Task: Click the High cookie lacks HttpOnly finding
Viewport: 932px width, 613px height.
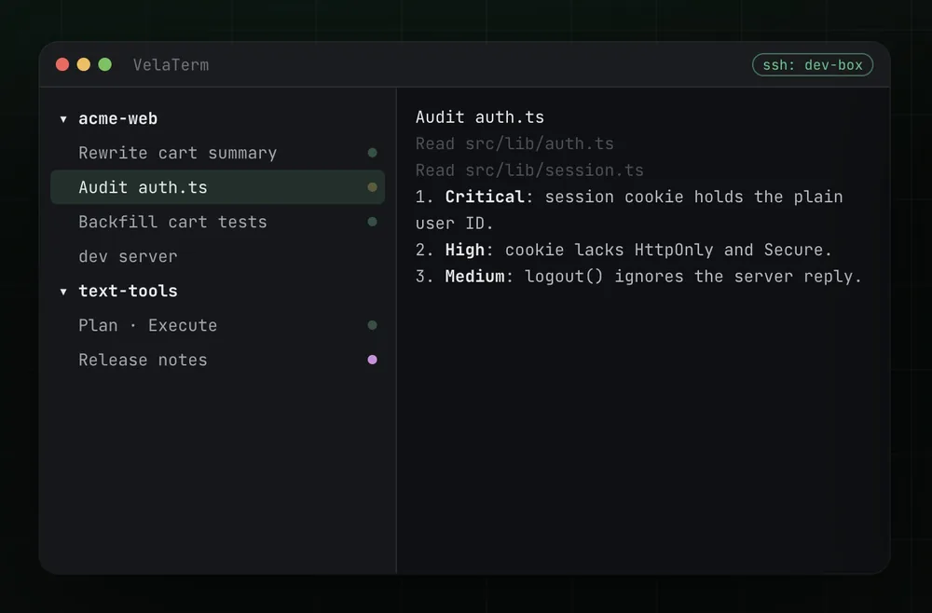Action: click(624, 250)
